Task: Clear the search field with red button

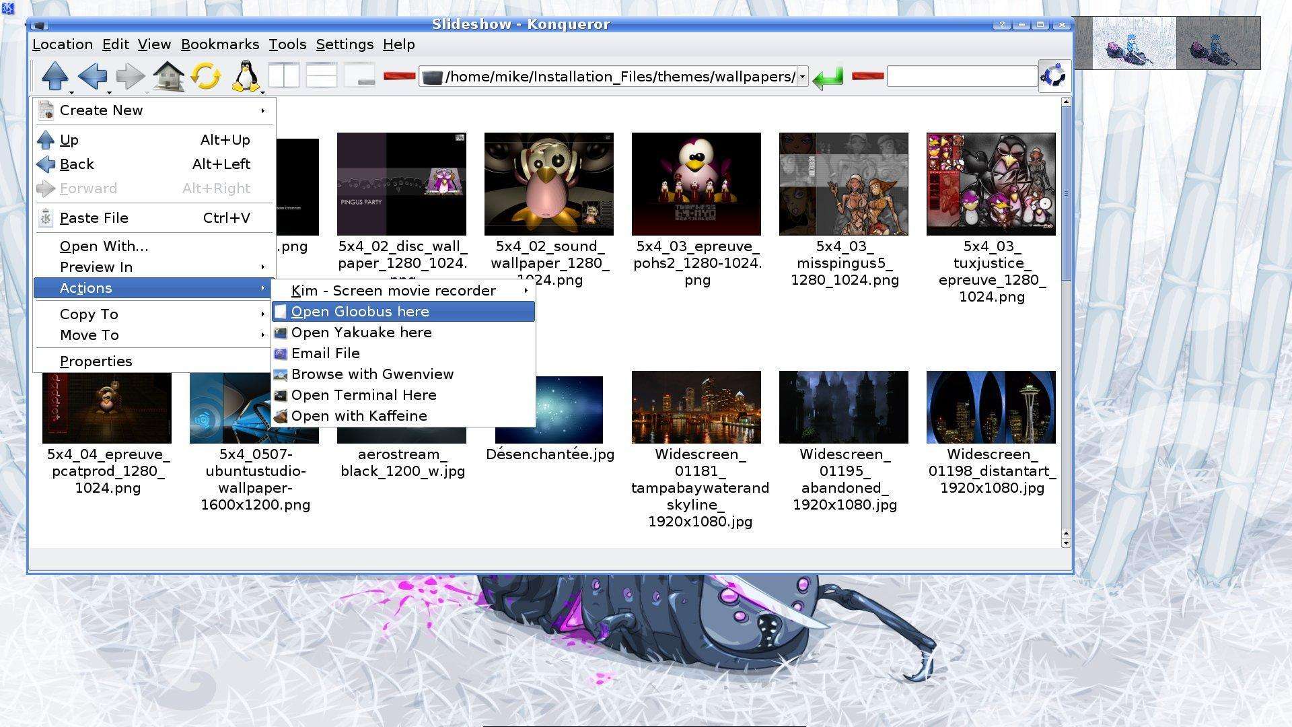Action: point(867,76)
